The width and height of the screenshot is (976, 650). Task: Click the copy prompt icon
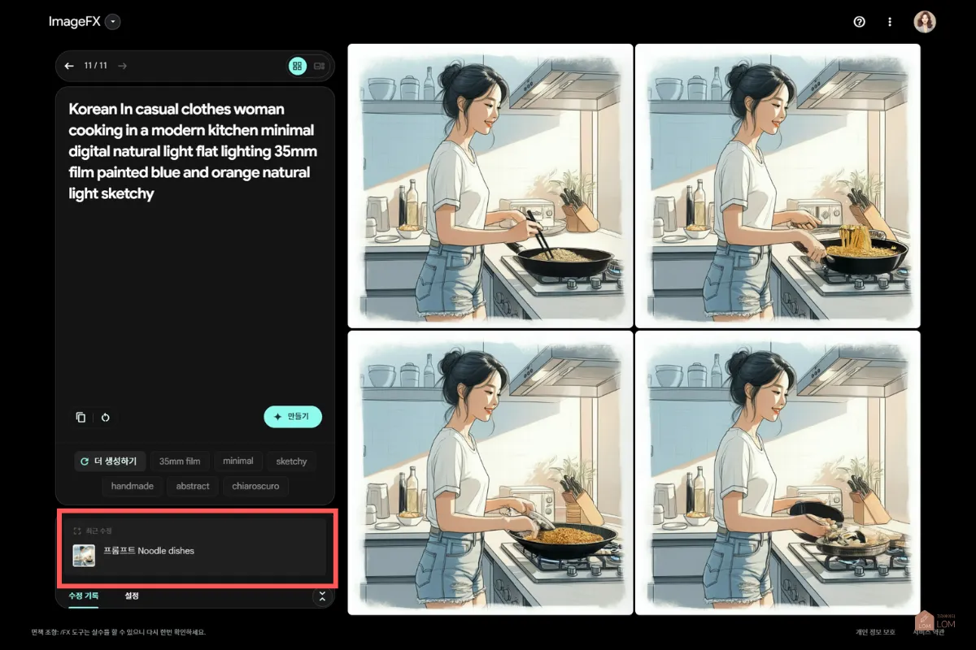[80, 417]
